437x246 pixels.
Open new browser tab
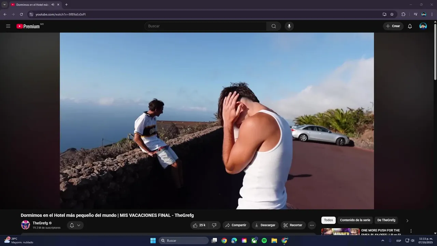[x=66, y=5]
